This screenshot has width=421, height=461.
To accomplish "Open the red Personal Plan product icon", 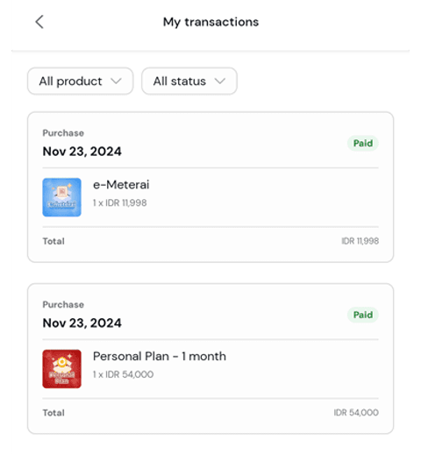I will (61, 369).
